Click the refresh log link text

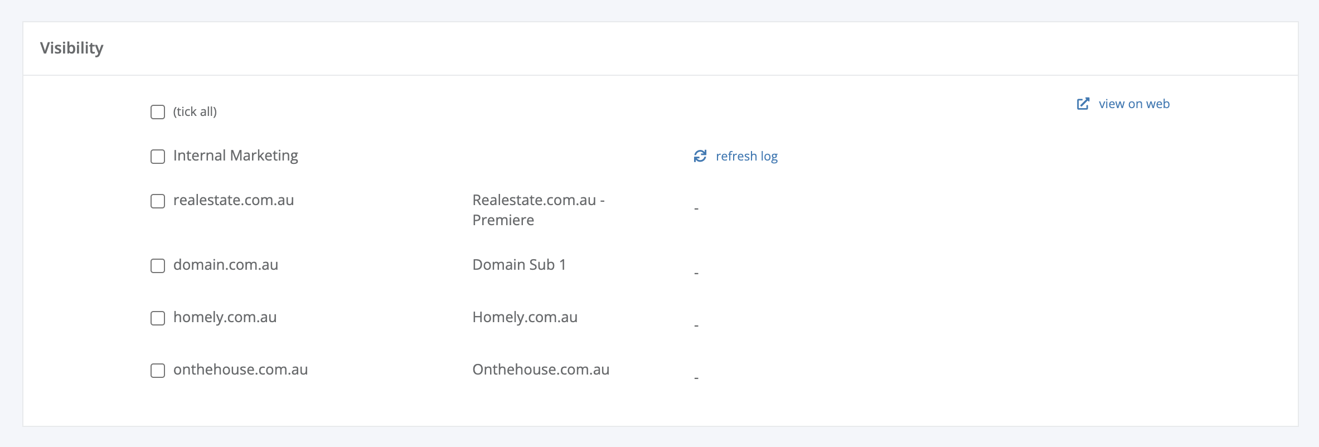[746, 156]
